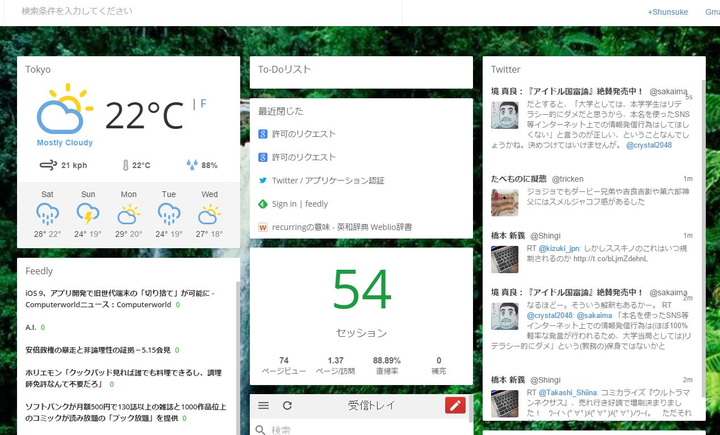Refresh the 受信トレイ inbox

287,405
